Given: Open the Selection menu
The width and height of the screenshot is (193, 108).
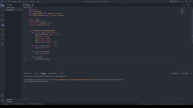Looking at the screenshot, I should [14, 1].
